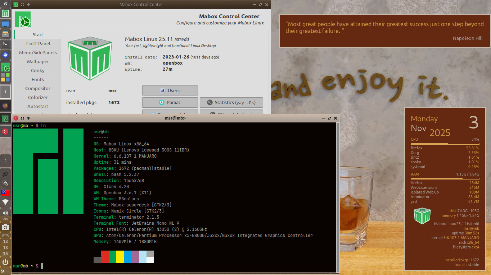Open the Tint2 Panel tab

tap(38, 43)
